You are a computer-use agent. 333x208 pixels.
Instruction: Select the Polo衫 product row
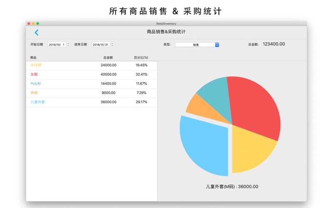[x=92, y=84]
